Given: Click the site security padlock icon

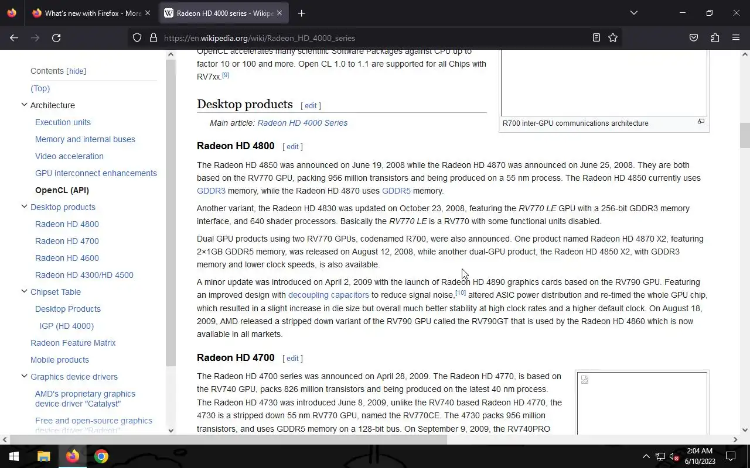Looking at the screenshot, I should point(154,38).
